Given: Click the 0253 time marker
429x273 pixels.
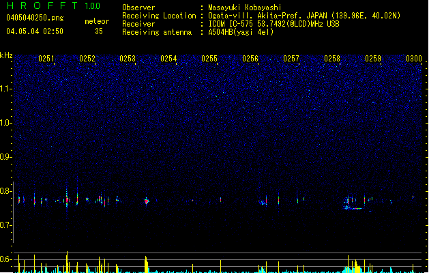Looking at the screenshot, I should 128,59.
